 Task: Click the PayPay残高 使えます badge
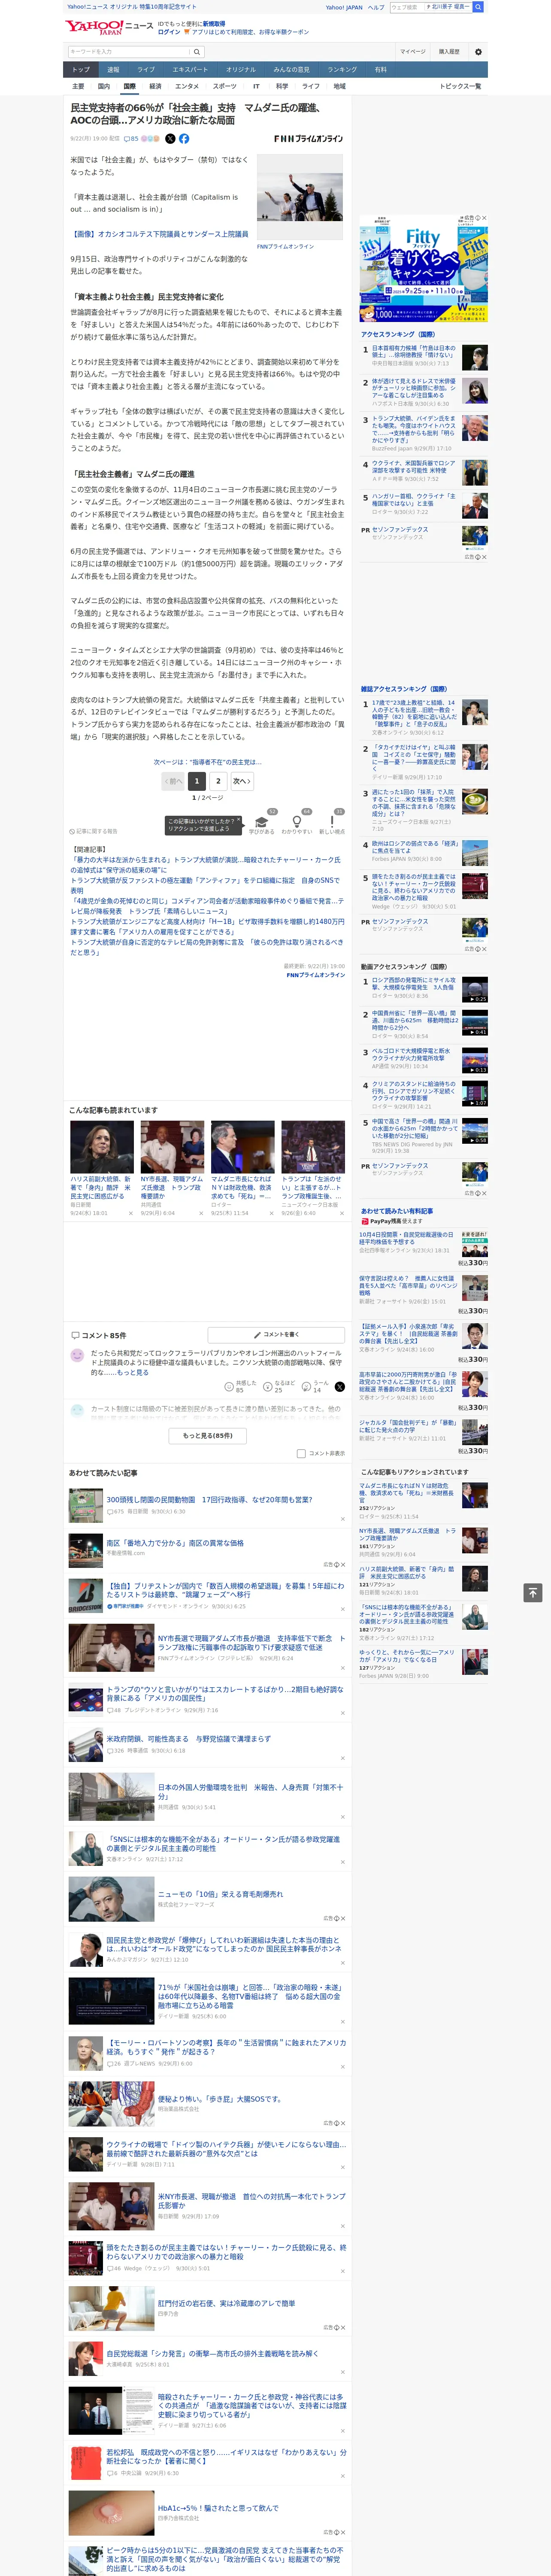coord(392,1221)
